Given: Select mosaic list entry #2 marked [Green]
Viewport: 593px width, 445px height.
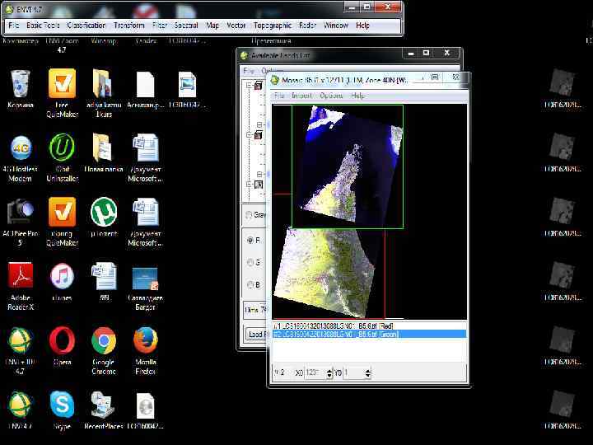Looking at the screenshot, I should 369,334.
